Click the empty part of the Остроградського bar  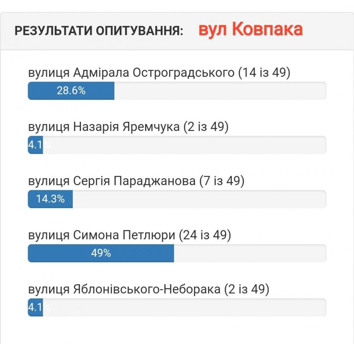click(219, 91)
